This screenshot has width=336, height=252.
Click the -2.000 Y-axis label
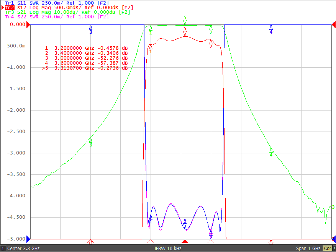point(16,110)
